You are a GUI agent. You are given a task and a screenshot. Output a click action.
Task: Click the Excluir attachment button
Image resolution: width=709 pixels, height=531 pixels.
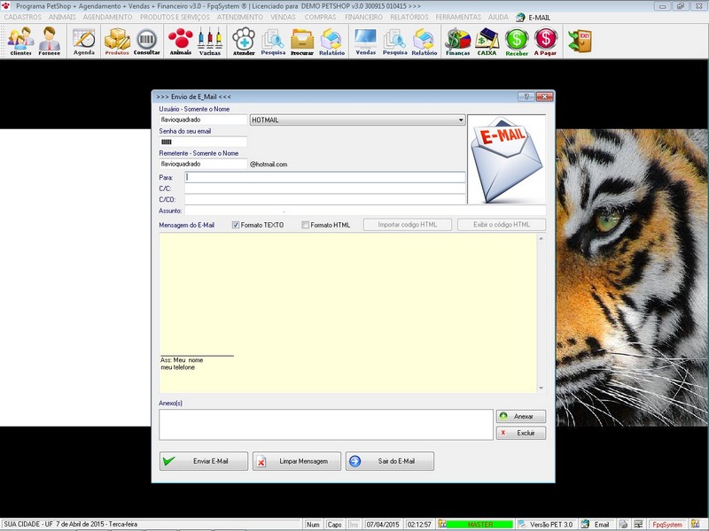pos(521,433)
